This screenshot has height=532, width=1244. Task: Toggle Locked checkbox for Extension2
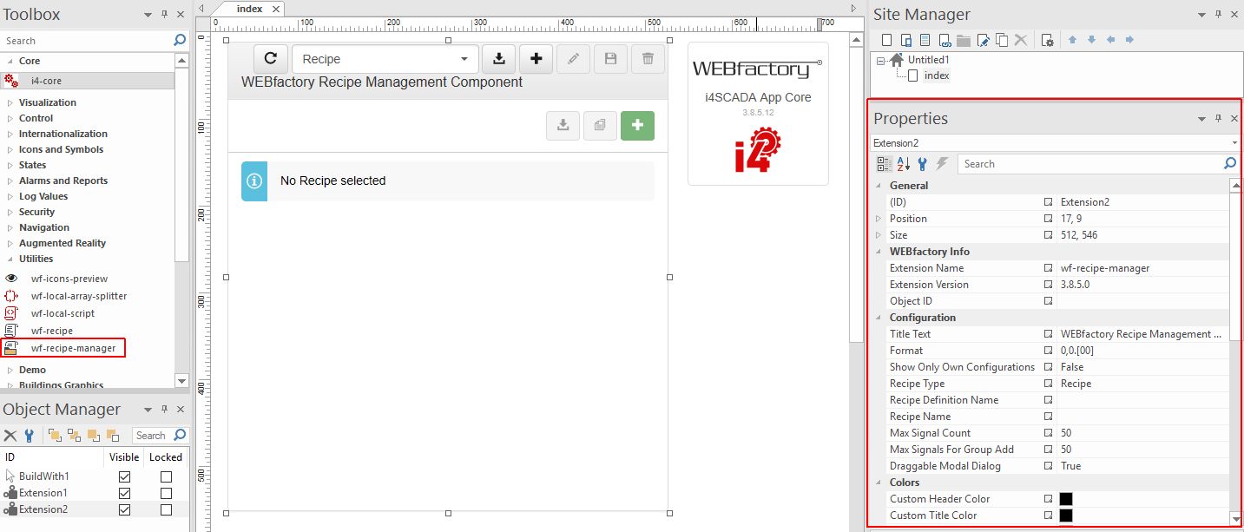click(x=166, y=509)
